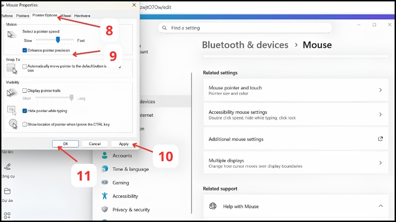Click OK in Mouse Properties

coord(65,144)
